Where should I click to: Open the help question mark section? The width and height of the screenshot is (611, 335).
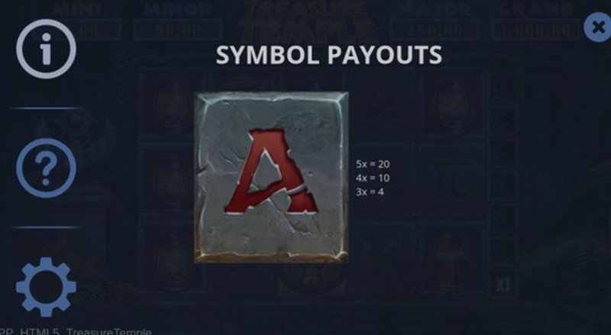coord(46,168)
